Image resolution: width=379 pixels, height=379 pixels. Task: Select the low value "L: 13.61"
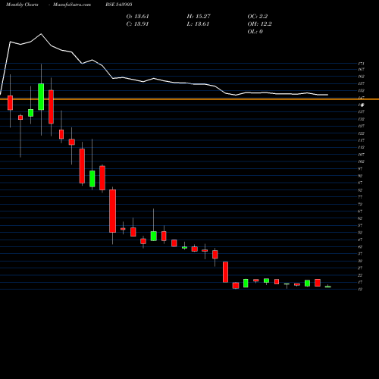198,24
